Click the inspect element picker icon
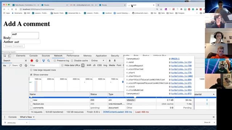Screen dimensions: 232x130 [5, 56]
